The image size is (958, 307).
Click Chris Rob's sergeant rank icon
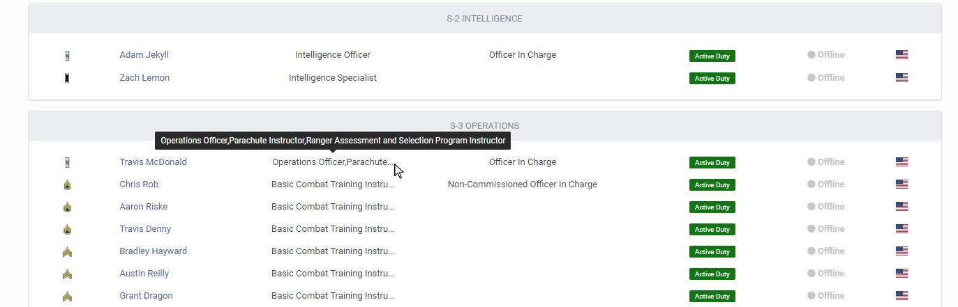tap(67, 185)
